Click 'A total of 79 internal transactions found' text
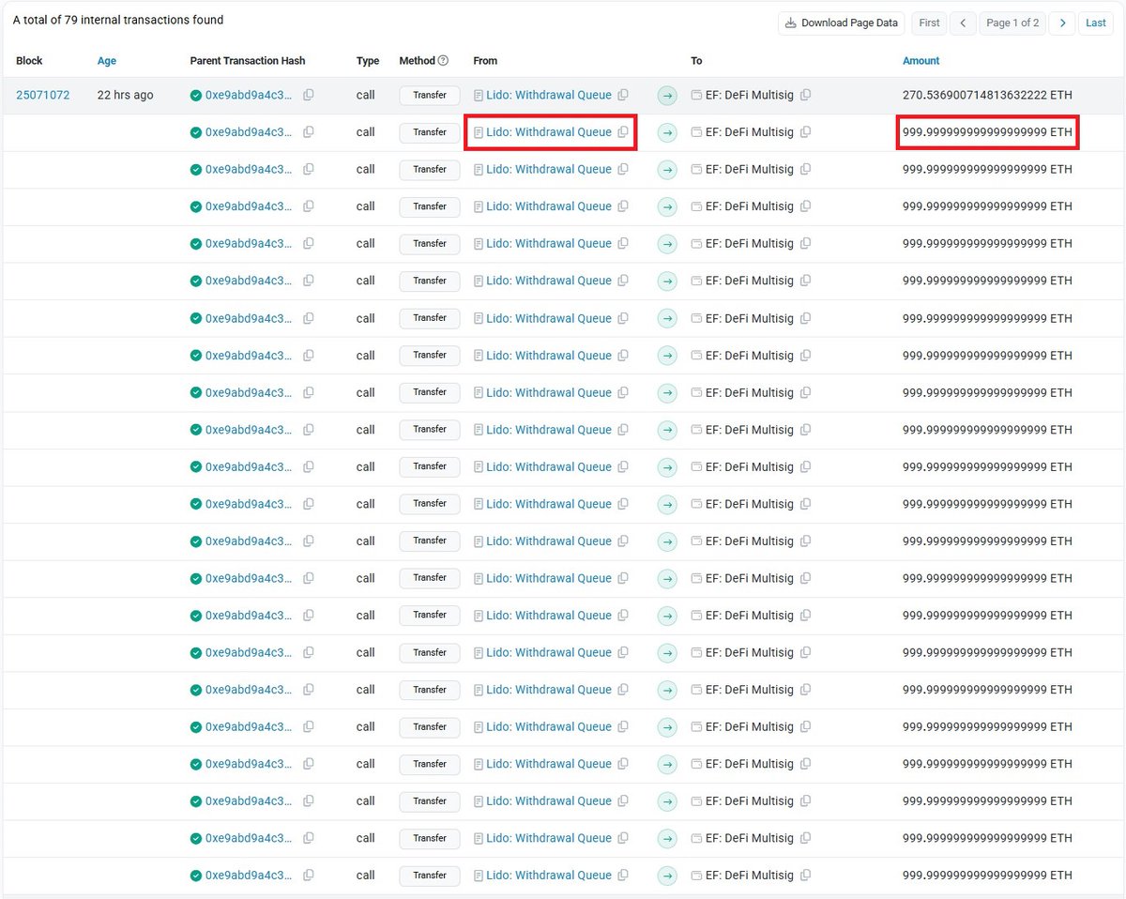The image size is (1126, 899). (118, 20)
